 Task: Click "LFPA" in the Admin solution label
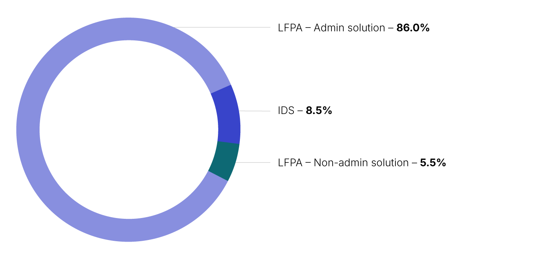pyautogui.click(x=290, y=28)
